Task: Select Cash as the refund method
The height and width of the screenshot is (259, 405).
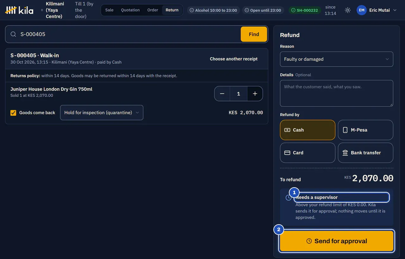Action: pyautogui.click(x=308, y=130)
